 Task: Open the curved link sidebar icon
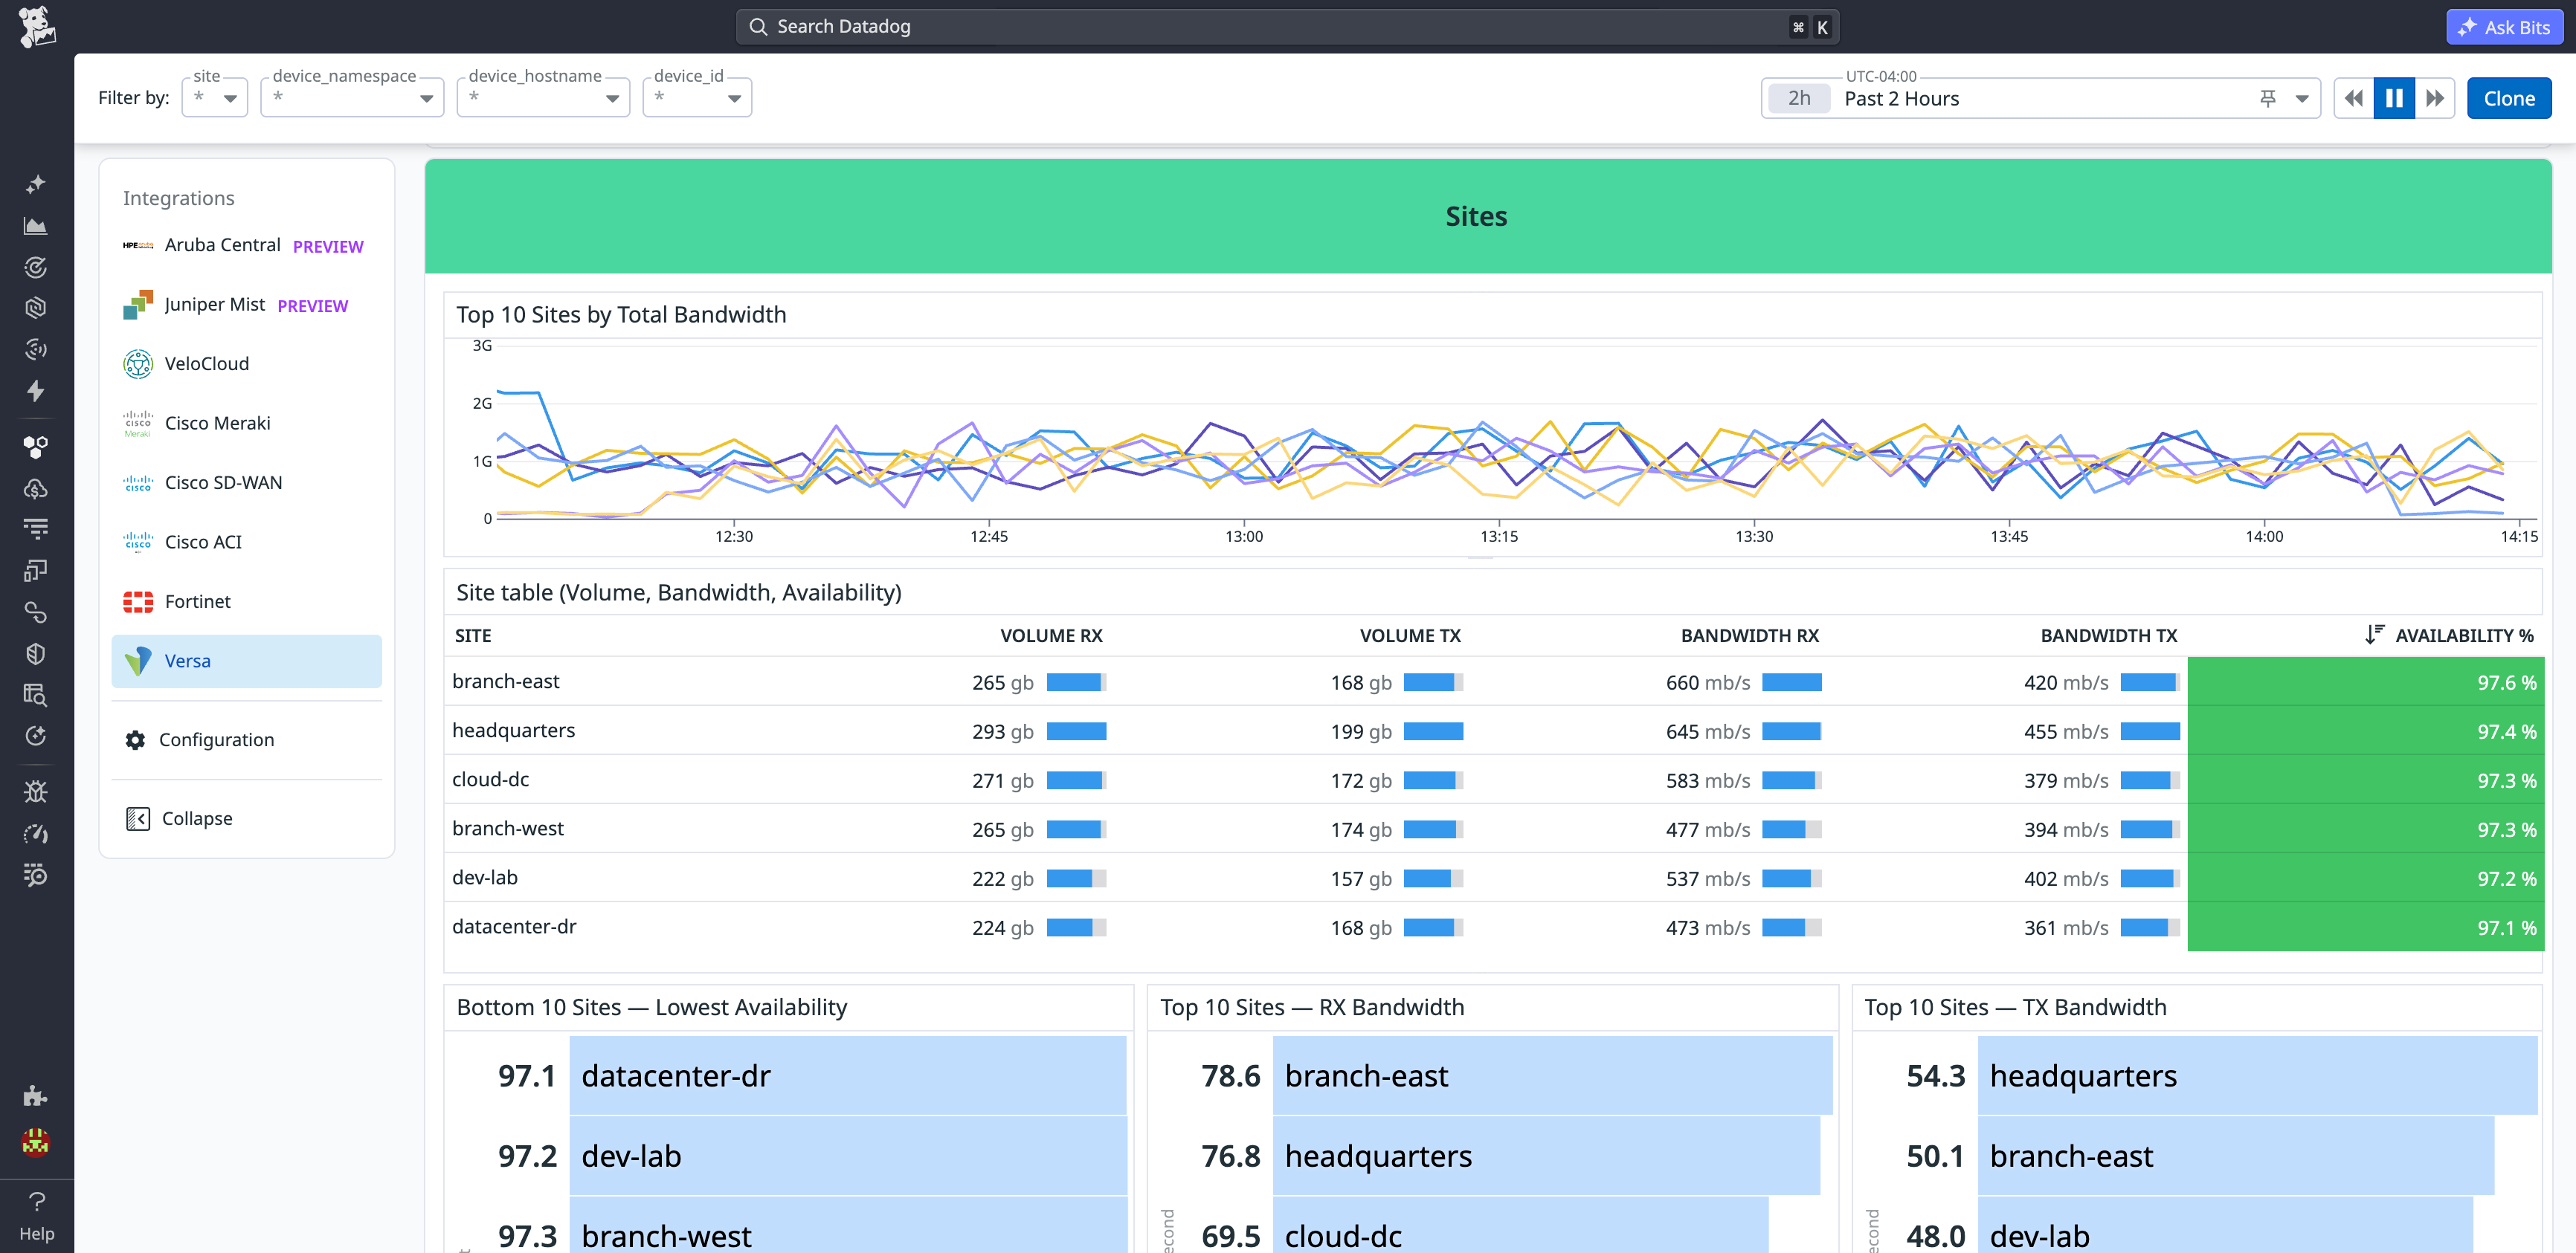(36, 612)
